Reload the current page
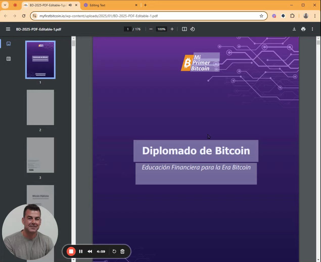The height and width of the screenshot is (262, 321). 24,16
